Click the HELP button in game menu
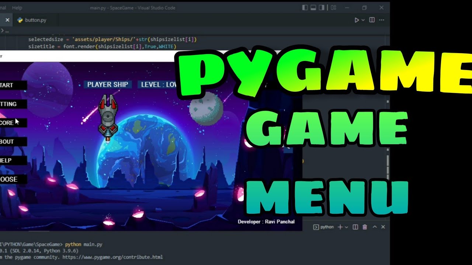This screenshot has height=265, width=472. pyautogui.click(x=13, y=160)
